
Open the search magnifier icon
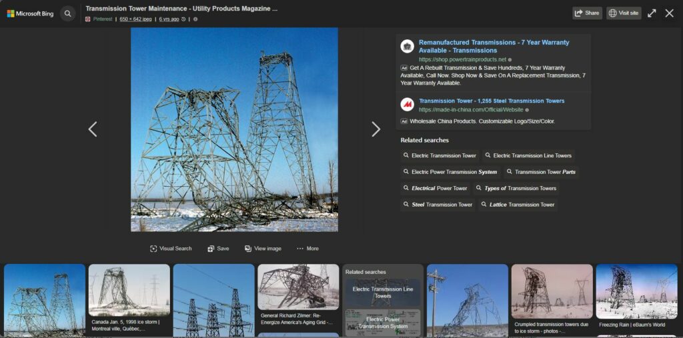point(67,13)
